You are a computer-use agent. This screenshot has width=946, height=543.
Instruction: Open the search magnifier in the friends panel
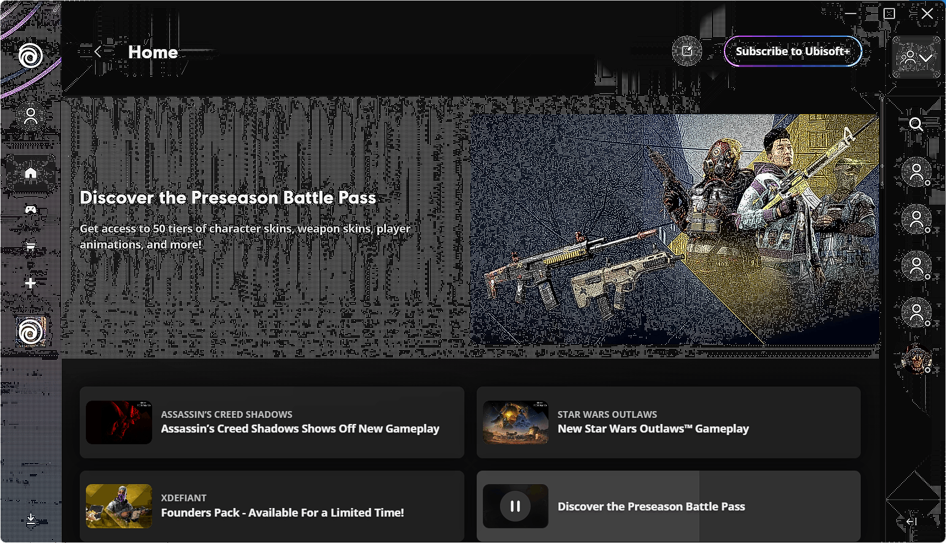tap(916, 125)
